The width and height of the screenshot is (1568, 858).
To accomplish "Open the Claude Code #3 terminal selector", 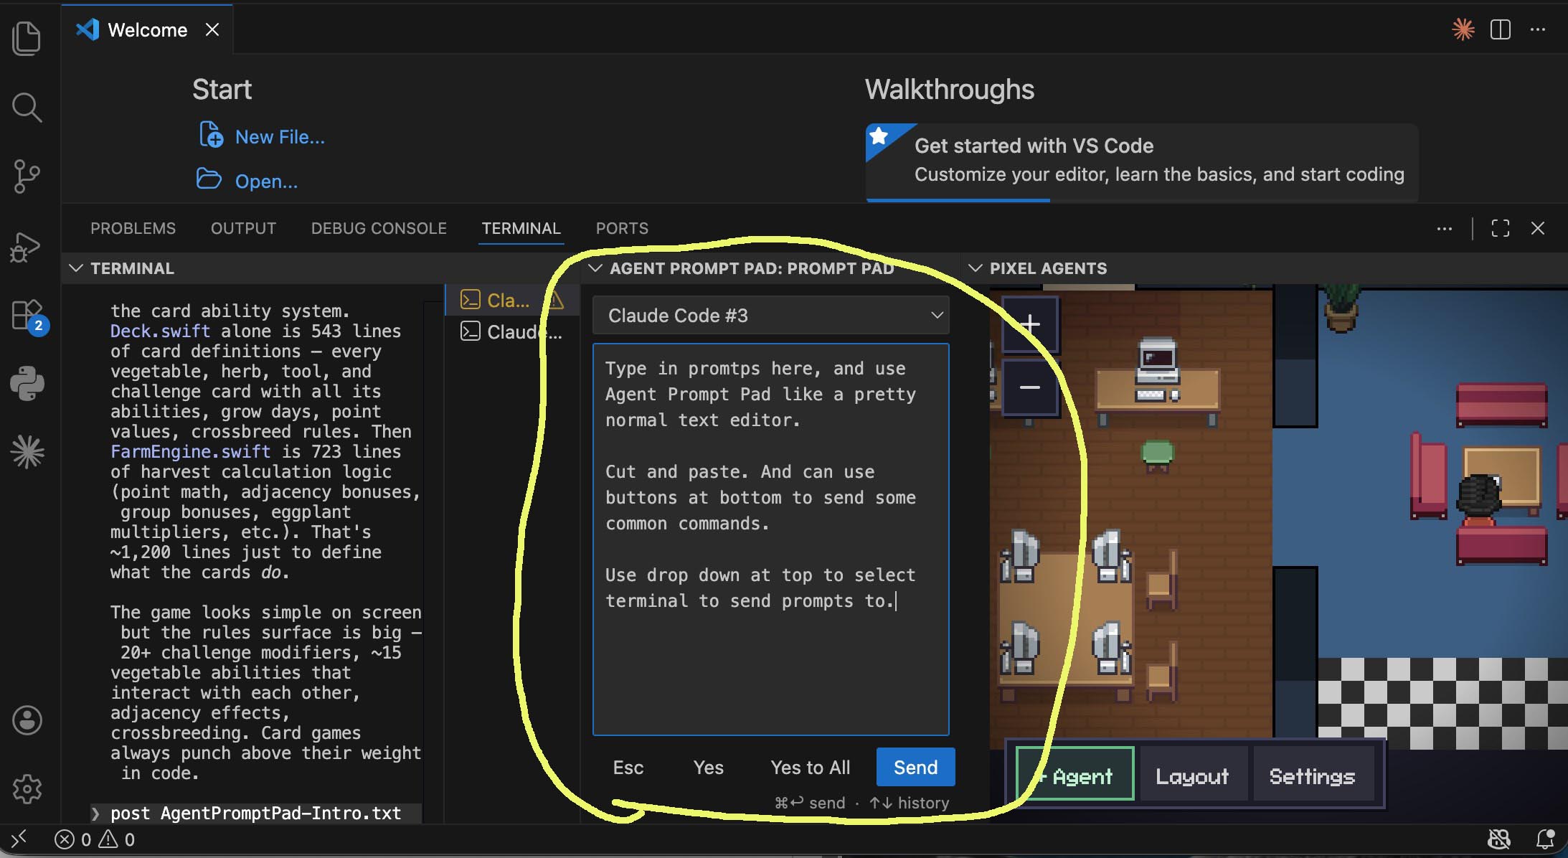I will [770, 315].
